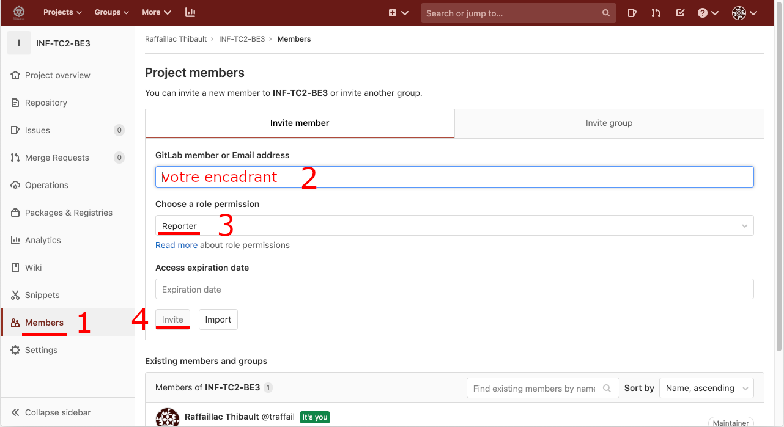Click the Expiration date field
Screen dimensions: 784x427
[x=454, y=289]
